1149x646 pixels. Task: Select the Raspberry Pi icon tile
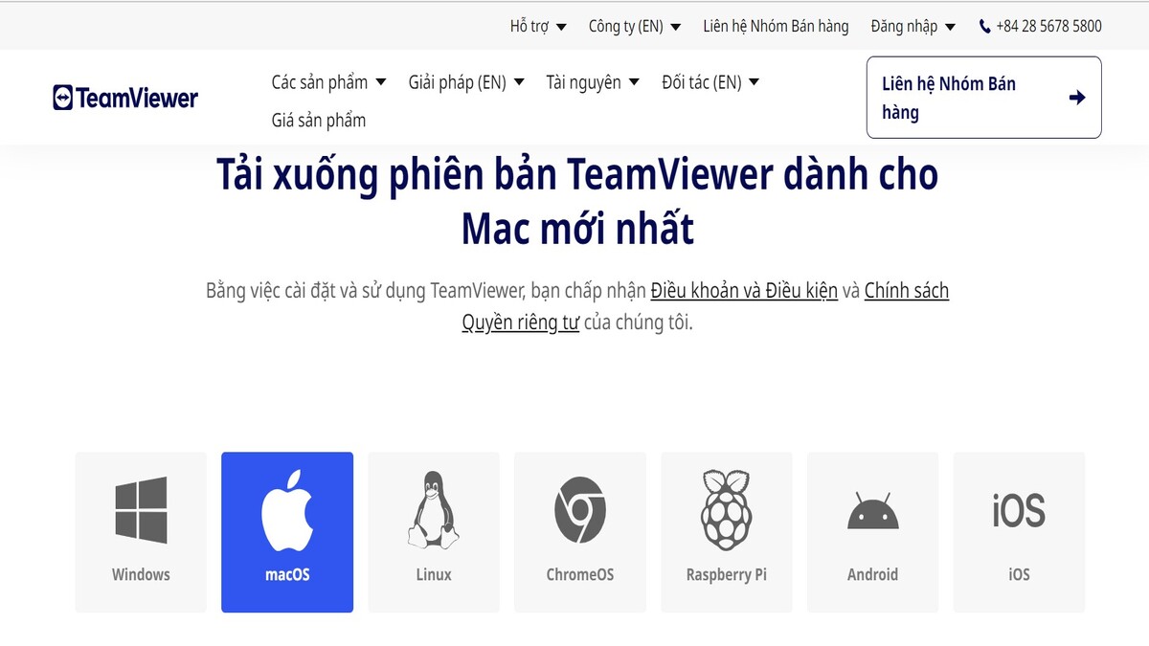727,532
